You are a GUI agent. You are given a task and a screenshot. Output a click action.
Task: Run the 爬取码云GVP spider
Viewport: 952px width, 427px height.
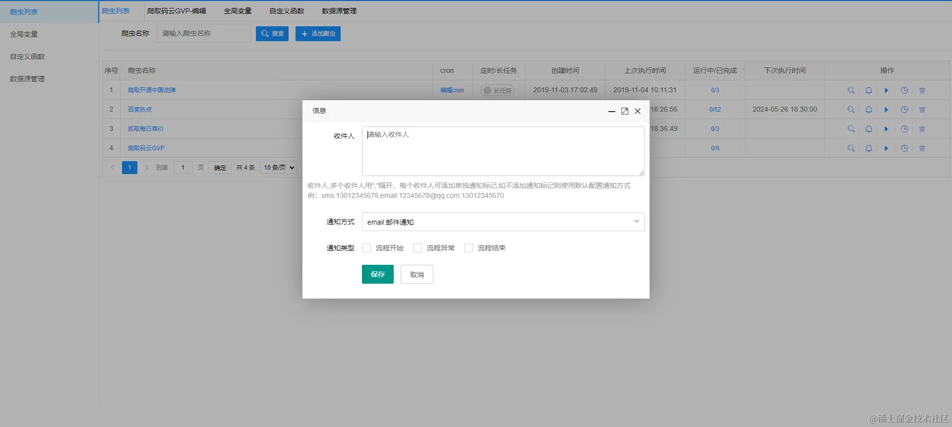tap(887, 148)
